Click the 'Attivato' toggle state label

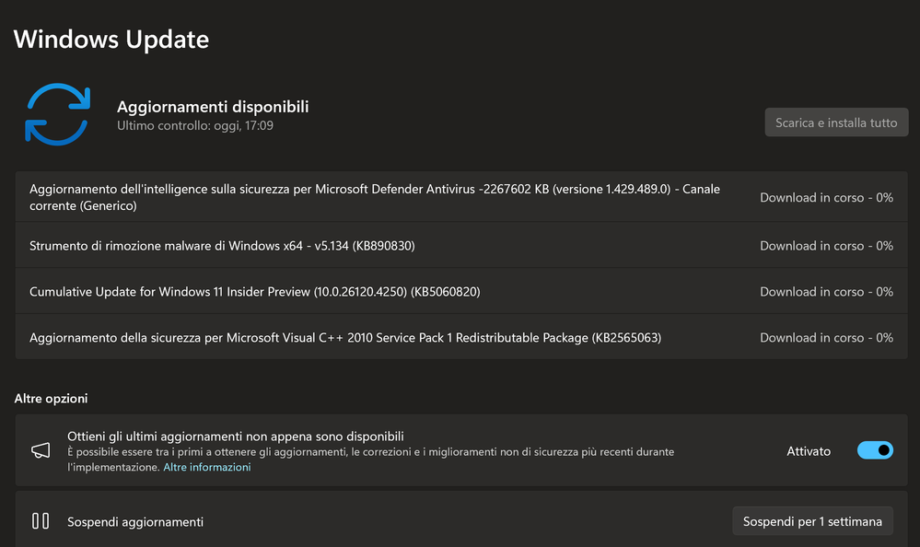pyautogui.click(x=809, y=451)
